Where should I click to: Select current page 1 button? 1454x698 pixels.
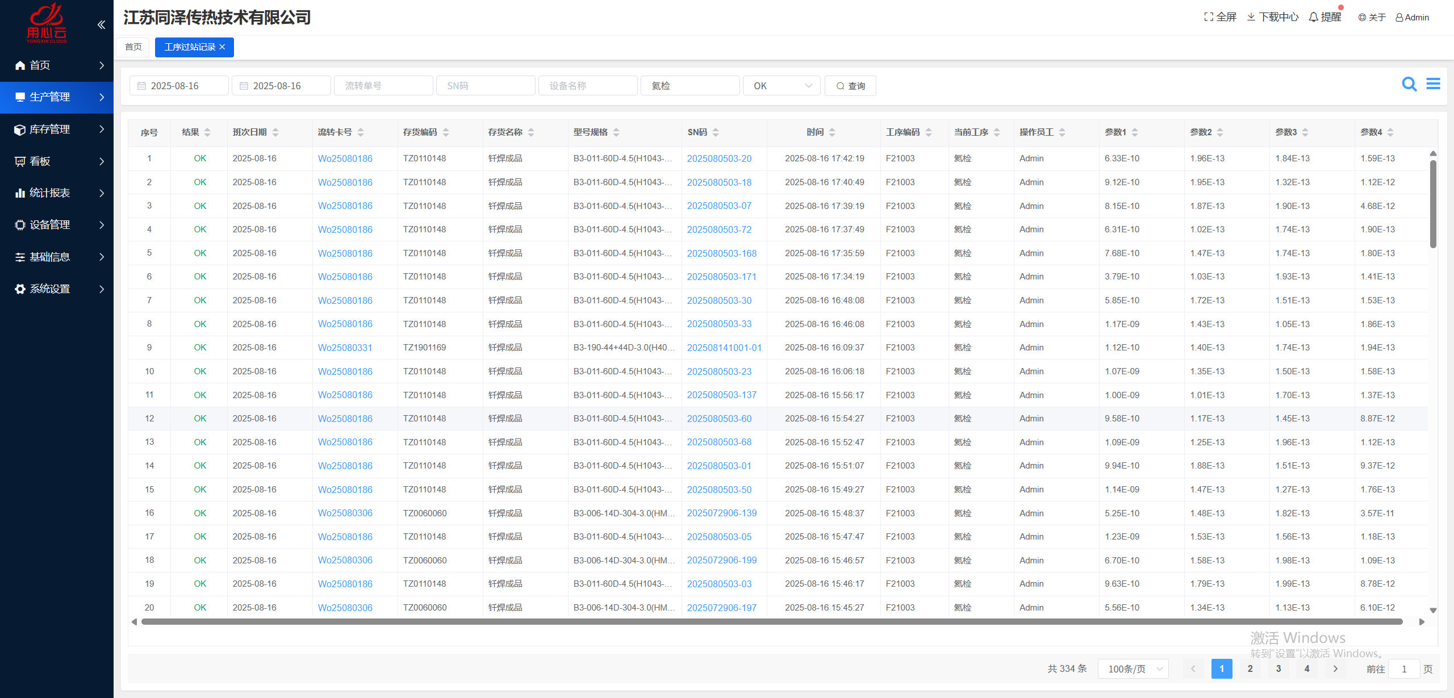point(1222,669)
